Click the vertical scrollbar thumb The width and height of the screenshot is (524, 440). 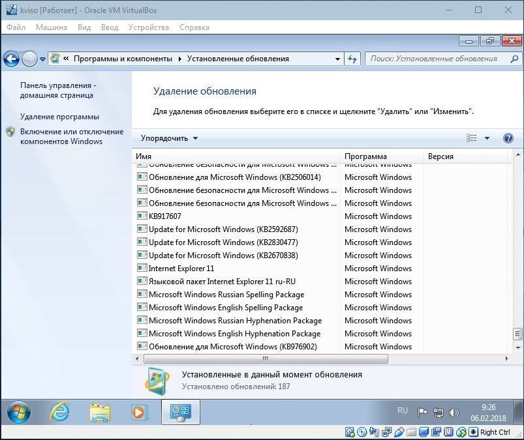(517, 334)
